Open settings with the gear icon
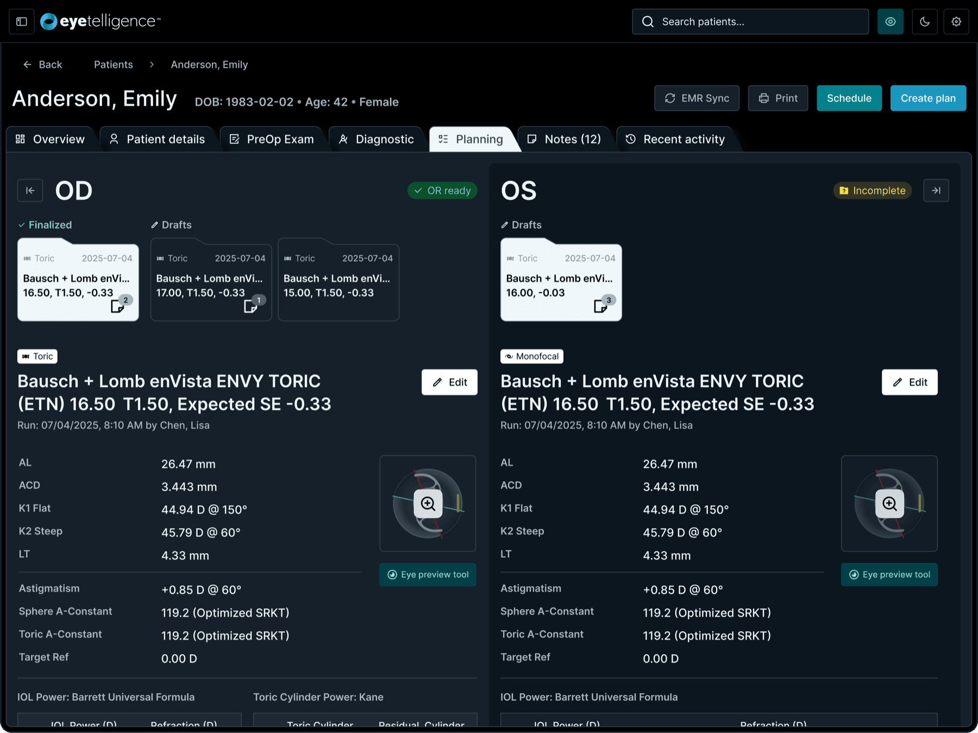978x733 pixels. click(956, 22)
